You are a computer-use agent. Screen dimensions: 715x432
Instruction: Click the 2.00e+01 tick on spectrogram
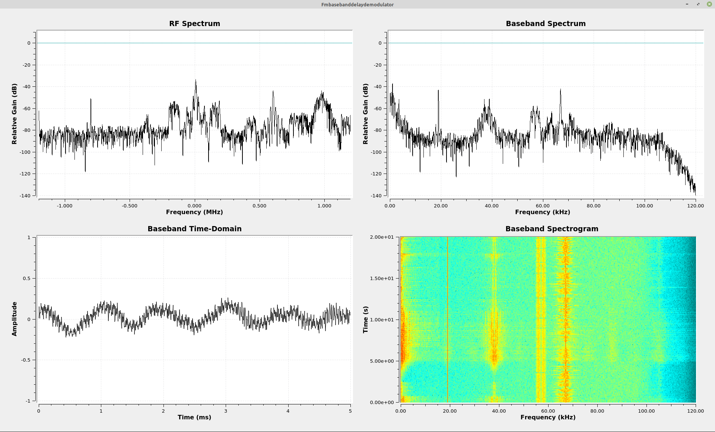click(x=382, y=237)
